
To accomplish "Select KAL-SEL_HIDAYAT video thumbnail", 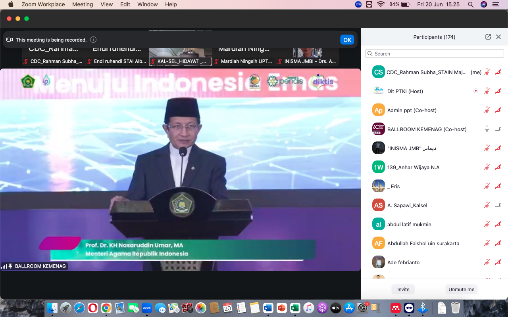I will coord(181,48).
